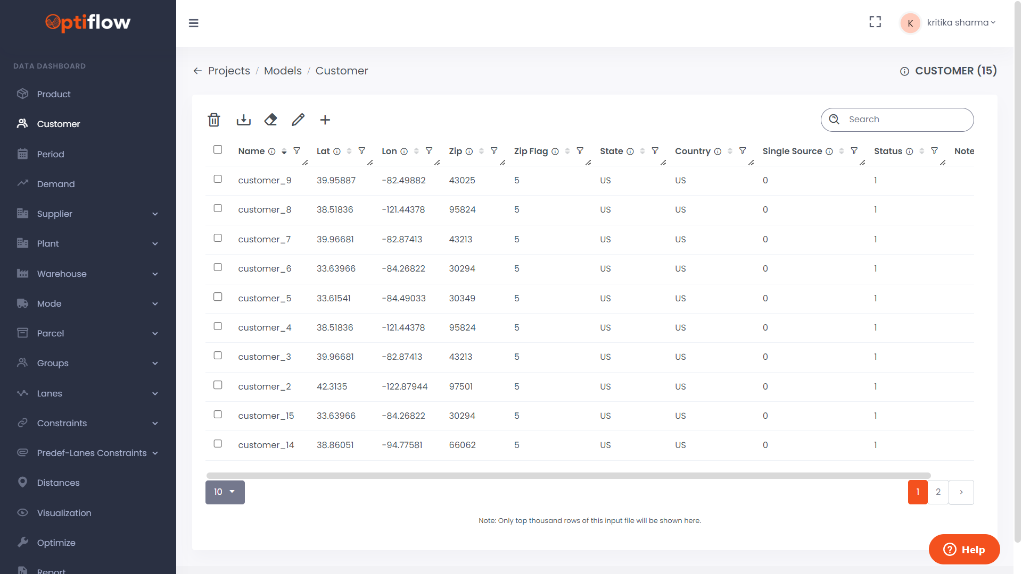
Task: Open rows-per-page dropdown showing 10
Action: pyautogui.click(x=225, y=492)
